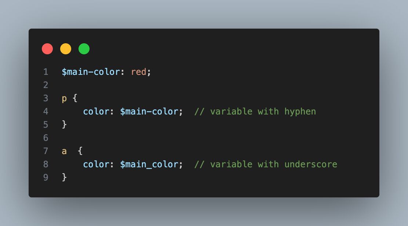408x226 pixels.
Task: Click the a selector on line 7
Action: tap(64, 152)
